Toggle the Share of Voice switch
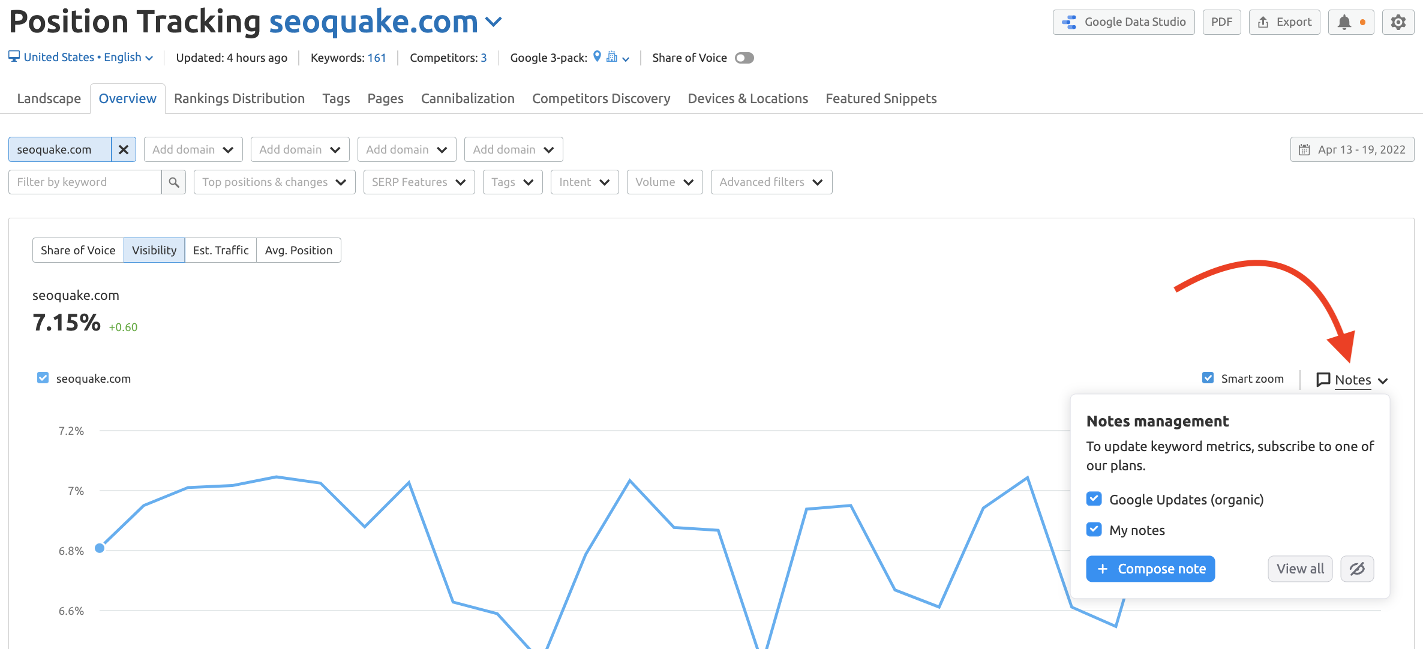This screenshot has width=1423, height=649. click(744, 58)
